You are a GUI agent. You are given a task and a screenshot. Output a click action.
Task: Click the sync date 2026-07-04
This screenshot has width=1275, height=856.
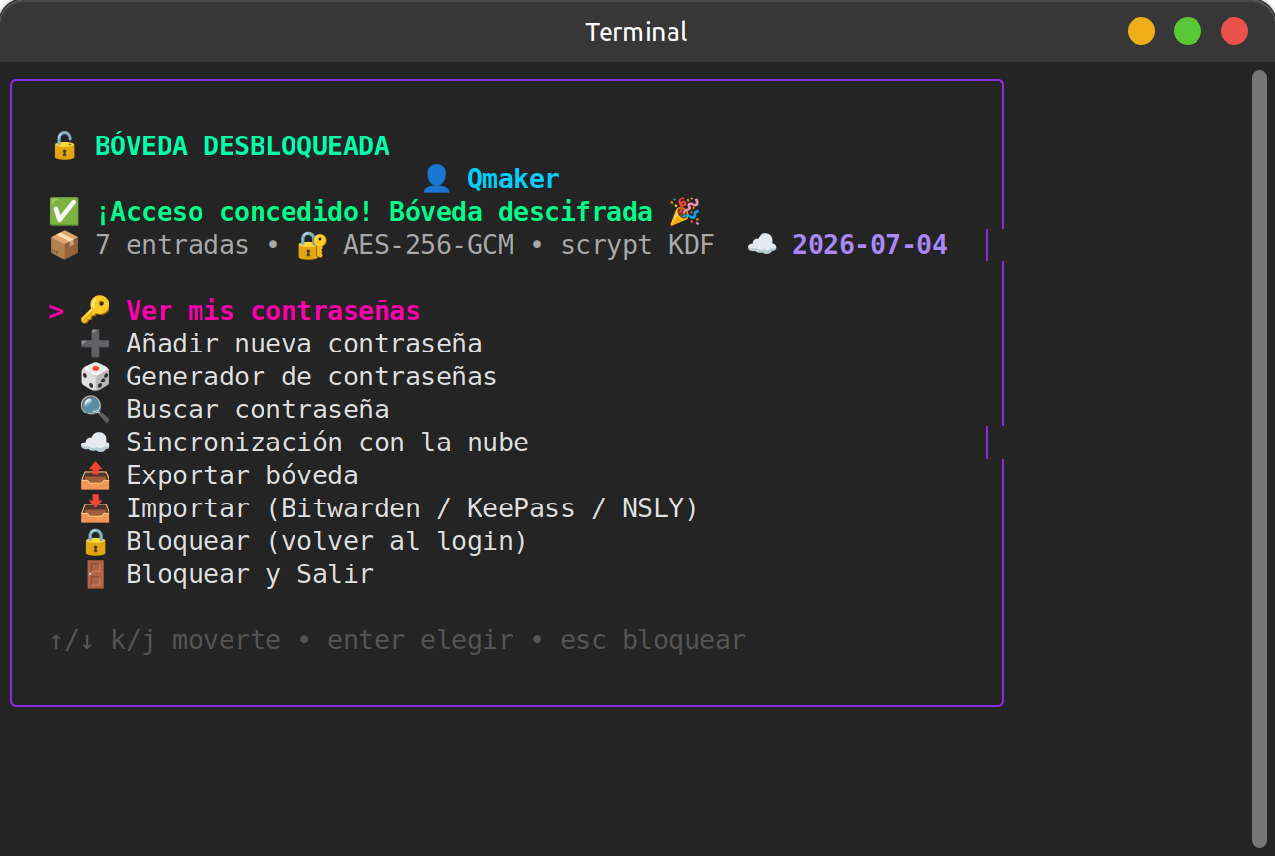coord(870,245)
